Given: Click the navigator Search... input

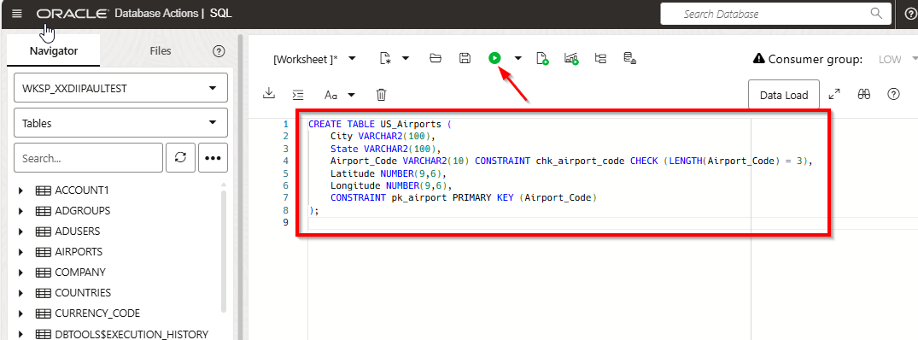Looking at the screenshot, I should pyautogui.click(x=89, y=158).
